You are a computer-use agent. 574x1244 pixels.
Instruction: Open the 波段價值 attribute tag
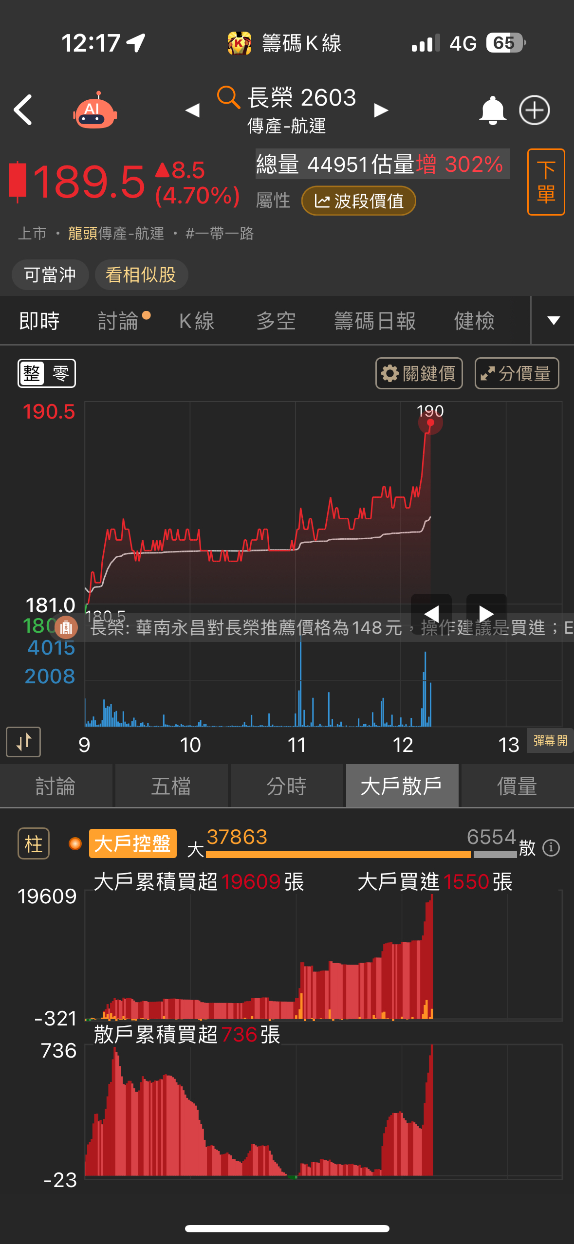[359, 201]
